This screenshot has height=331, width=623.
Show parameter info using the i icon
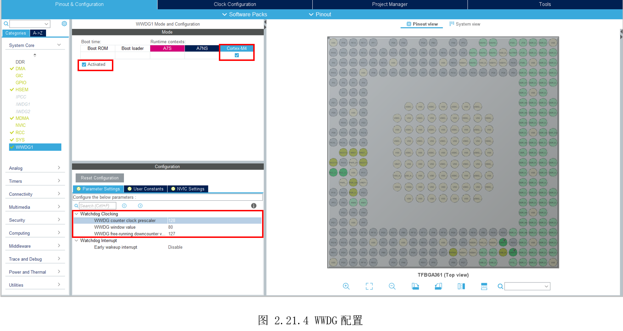[x=254, y=206]
